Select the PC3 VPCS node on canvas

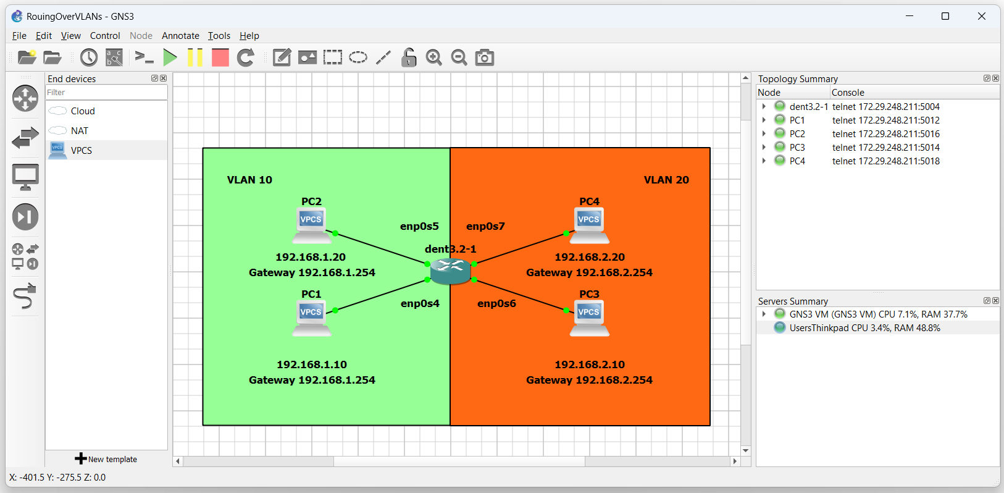point(590,319)
